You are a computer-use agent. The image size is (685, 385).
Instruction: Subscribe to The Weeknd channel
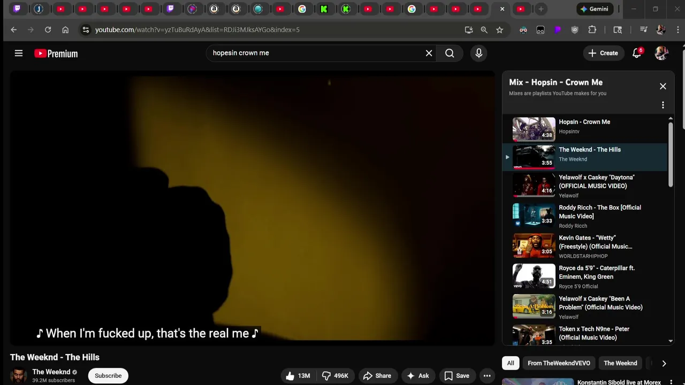point(108,375)
